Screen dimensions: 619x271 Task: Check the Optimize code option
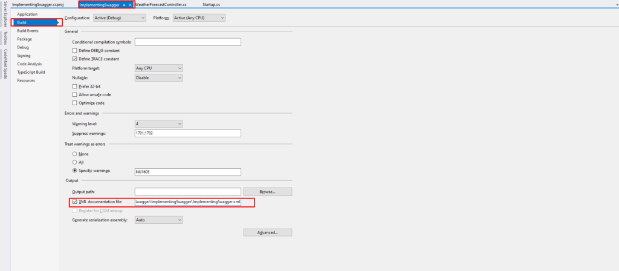[75, 103]
